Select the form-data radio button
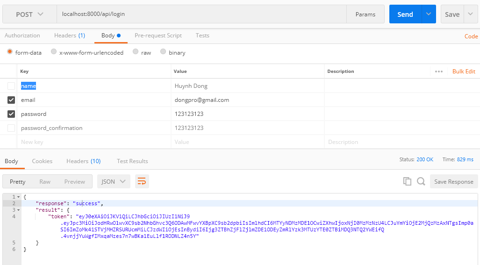 point(10,52)
